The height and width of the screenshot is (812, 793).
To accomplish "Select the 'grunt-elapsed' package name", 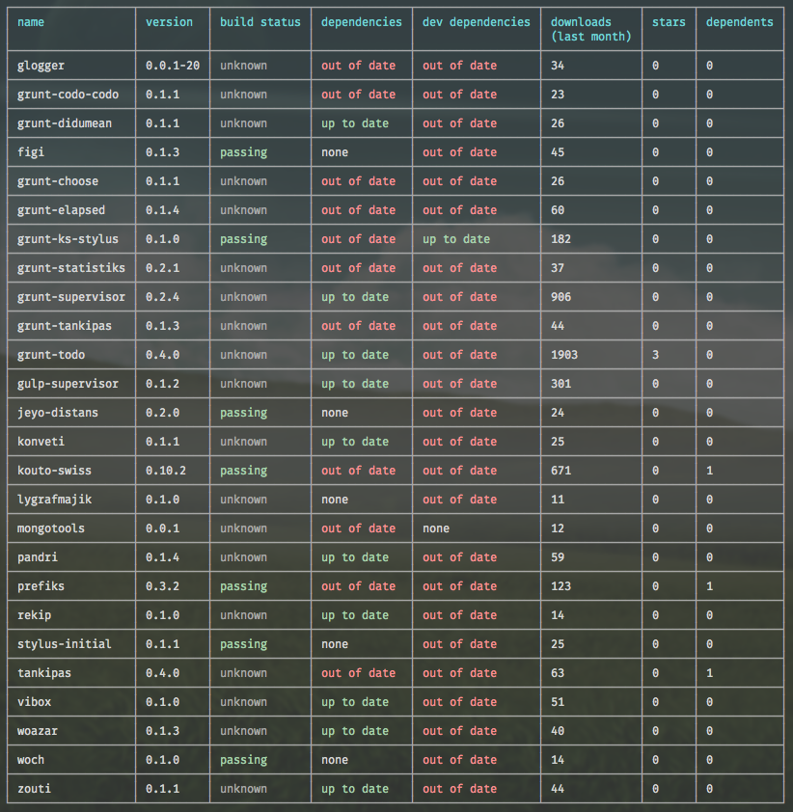I will [61, 211].
